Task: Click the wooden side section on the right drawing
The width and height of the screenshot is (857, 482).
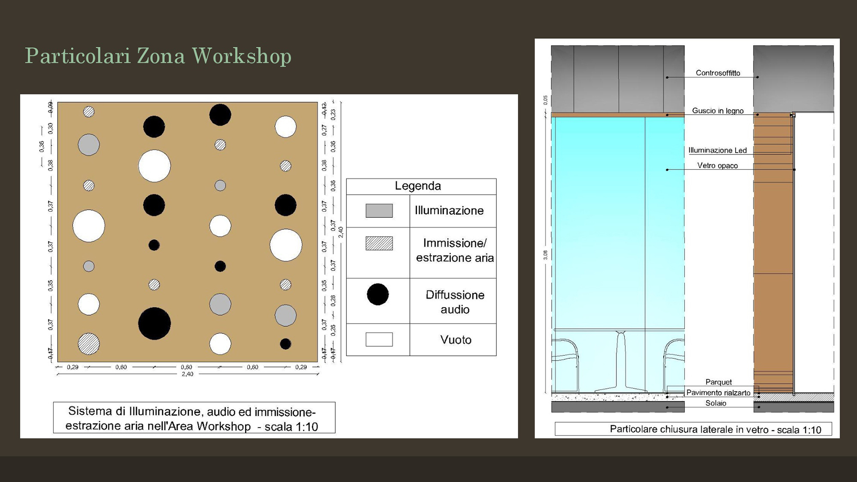Action: 773,252
